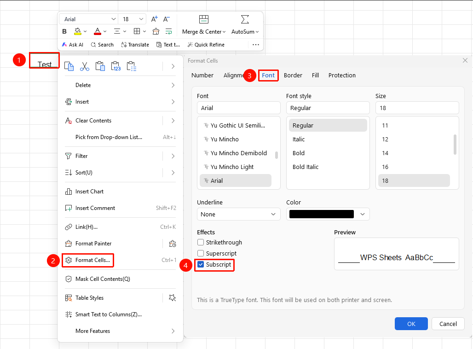Screen dimensions: 473x349
Task: Click Translate in the mini toolbar
Action: point(135,45)
